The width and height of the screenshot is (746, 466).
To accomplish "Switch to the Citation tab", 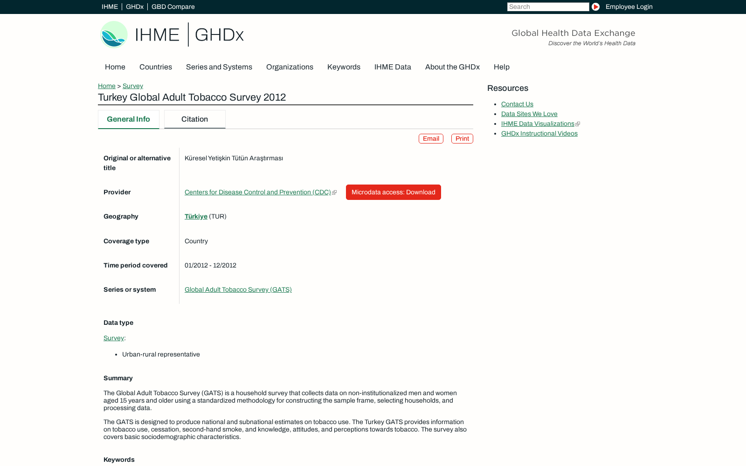I will [195, 119].
